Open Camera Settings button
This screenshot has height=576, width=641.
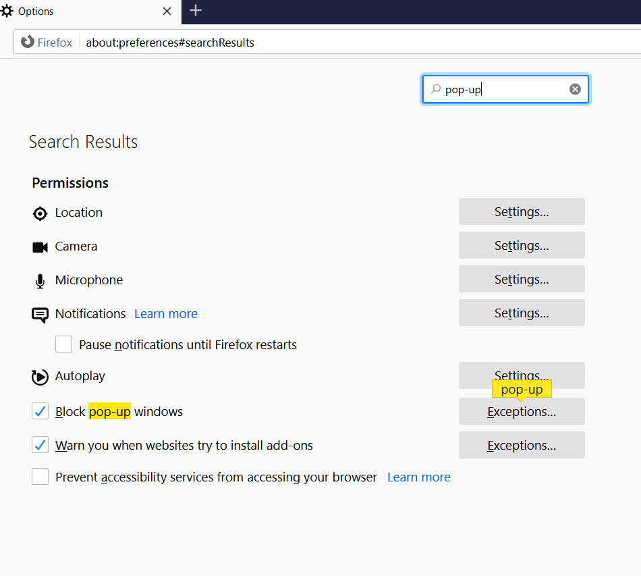522,245
